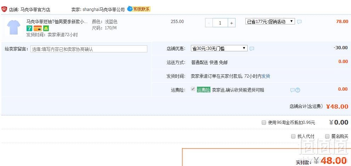The image size is (351, 166).
Task: Click the red shop shield badge icon
Action: tap(4, 9)
